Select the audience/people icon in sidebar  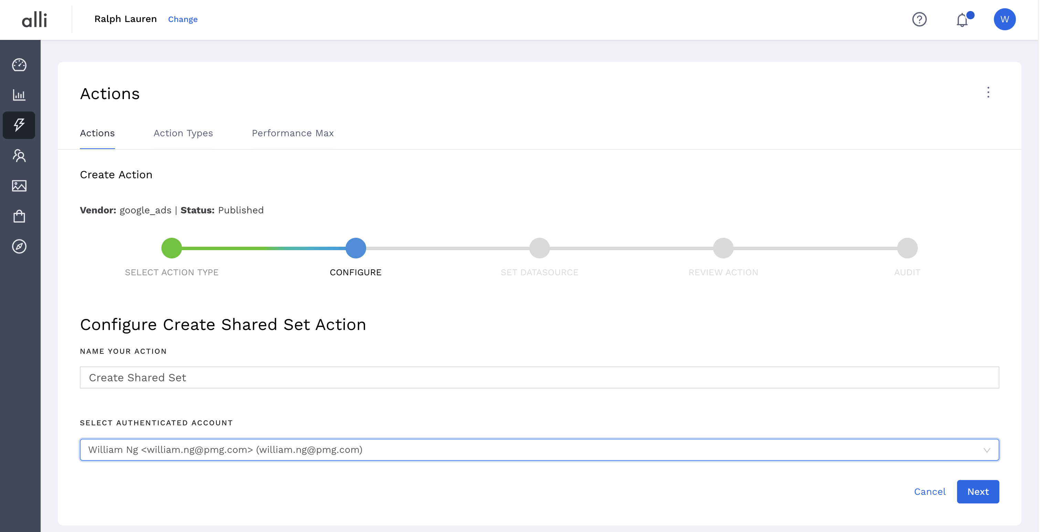click(x=20, y=156)
